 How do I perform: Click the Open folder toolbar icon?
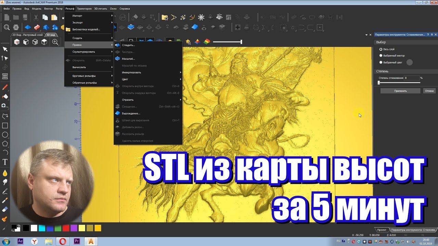click(16, 17)
